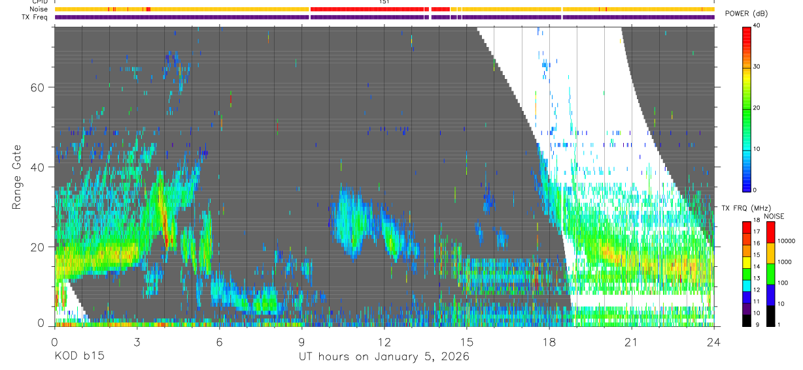
Task: Click the 18 label on TX FRQ legend
Action: tap(757, 220)
